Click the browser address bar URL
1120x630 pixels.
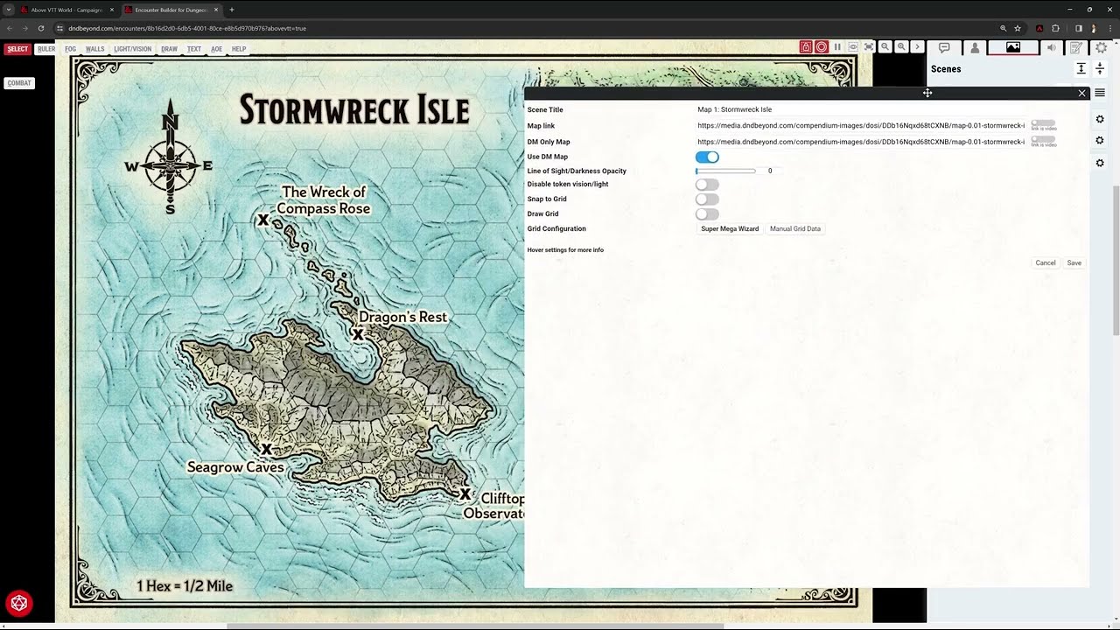(187, 28)
